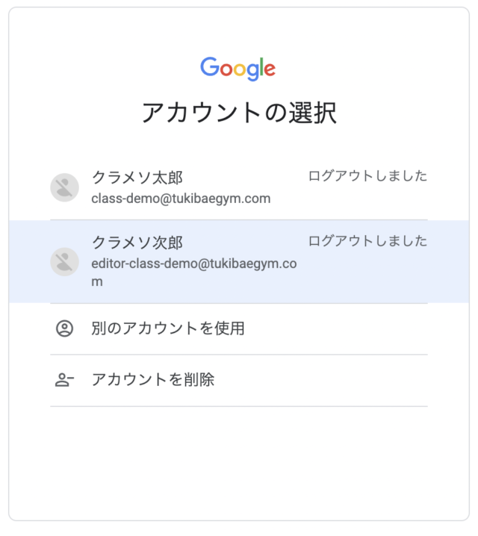Click the red letter e of Google

[270, 69]
